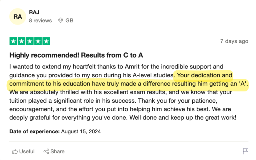This screenshot has width=256, height=160.
Task: Click the '7 days ago' timestamp
Action: click(x=234, y=41)
